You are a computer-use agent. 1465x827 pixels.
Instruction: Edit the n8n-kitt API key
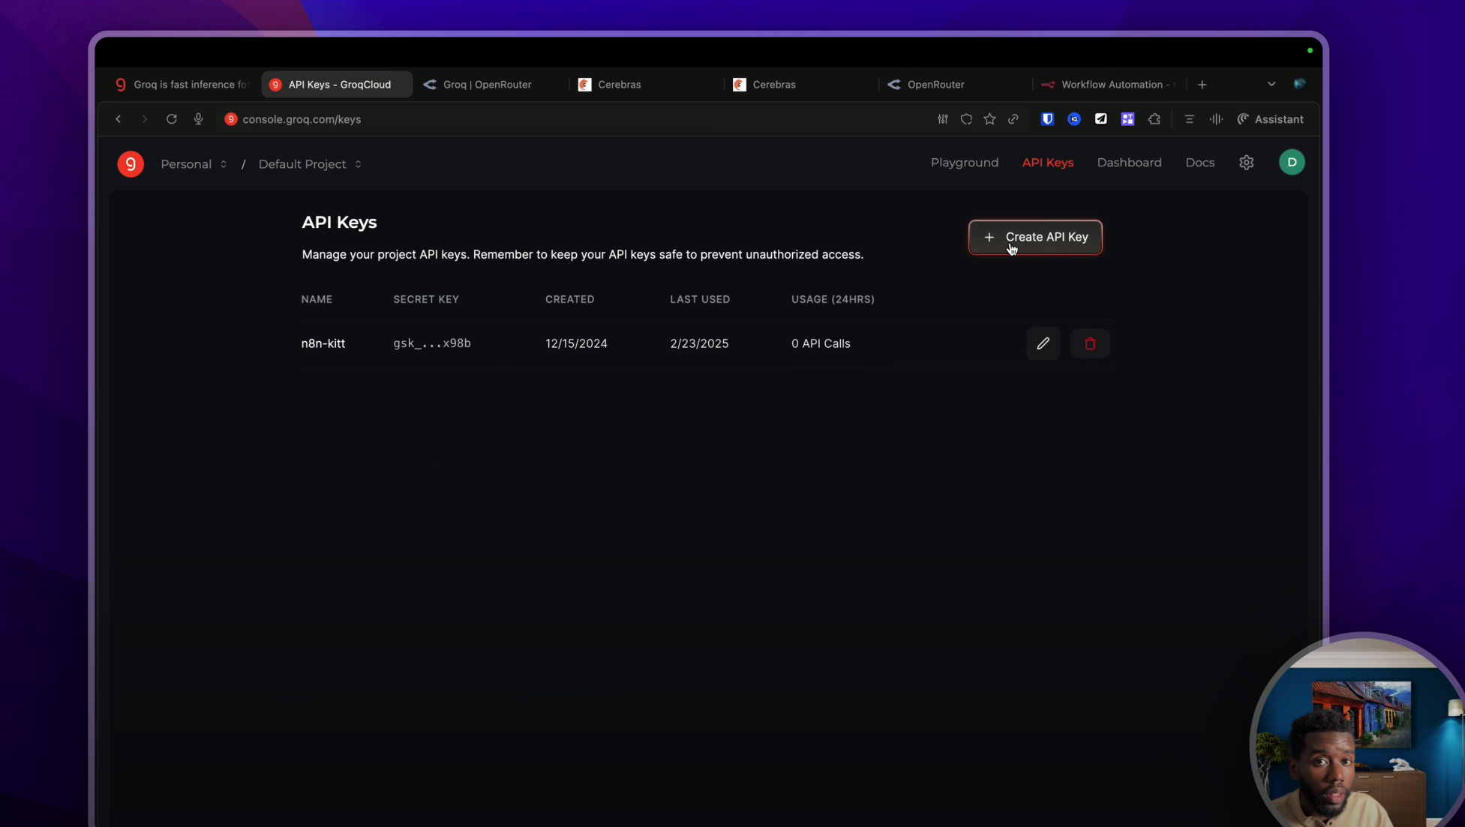click(1043, 343)
